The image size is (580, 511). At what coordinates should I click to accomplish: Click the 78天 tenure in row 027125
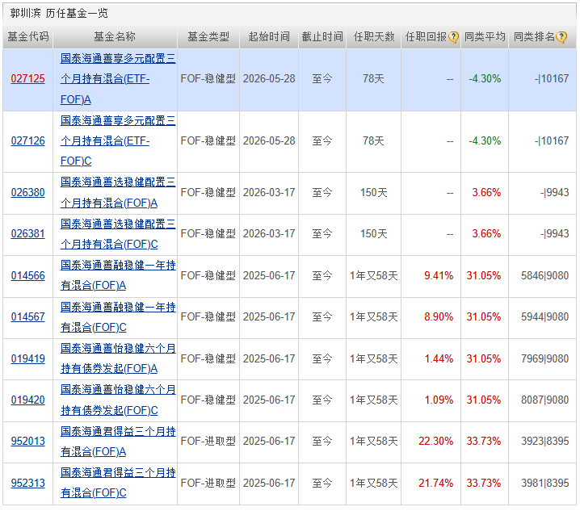point(373,79)
